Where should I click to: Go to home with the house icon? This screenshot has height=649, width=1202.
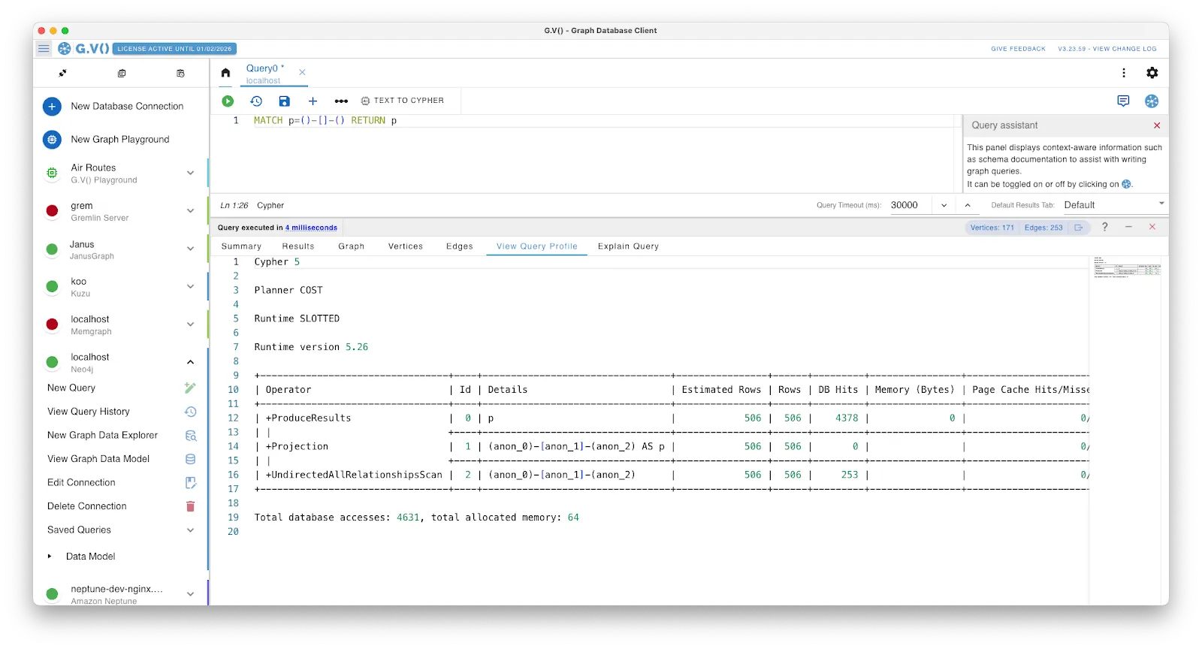(225, 73)
